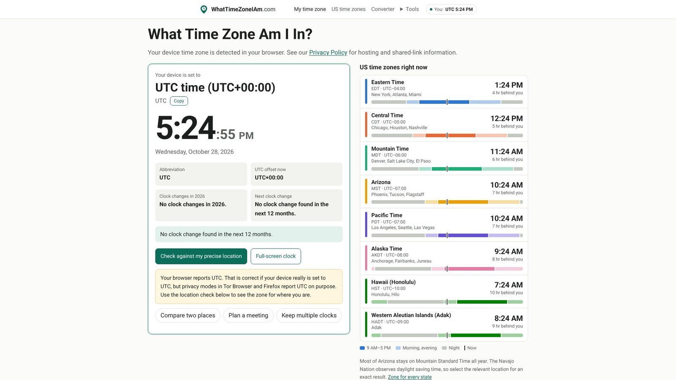Select the Alaska Time row

coord(444,258)
